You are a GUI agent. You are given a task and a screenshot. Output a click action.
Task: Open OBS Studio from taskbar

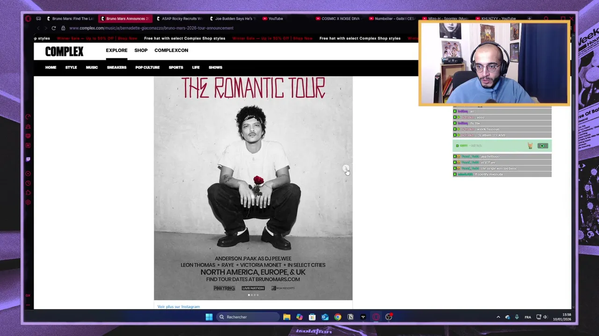[x=389, y=317]
